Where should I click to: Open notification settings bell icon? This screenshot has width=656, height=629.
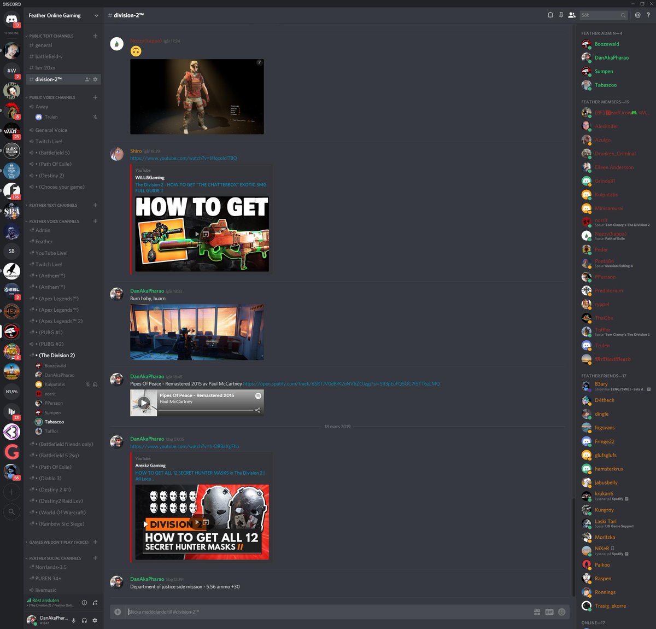[550, 15]
